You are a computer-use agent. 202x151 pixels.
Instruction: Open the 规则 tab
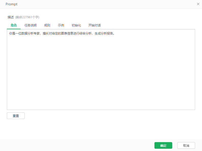[x=47, y=25]
